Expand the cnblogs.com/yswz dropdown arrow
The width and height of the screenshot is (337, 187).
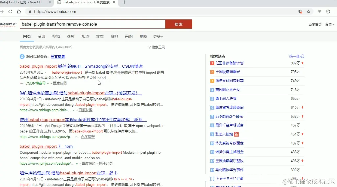pos(76,137)
